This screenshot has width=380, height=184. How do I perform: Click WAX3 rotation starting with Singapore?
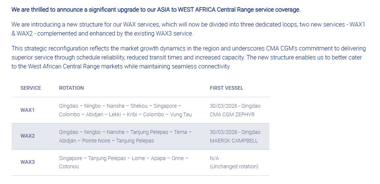(x=123, y=158)
